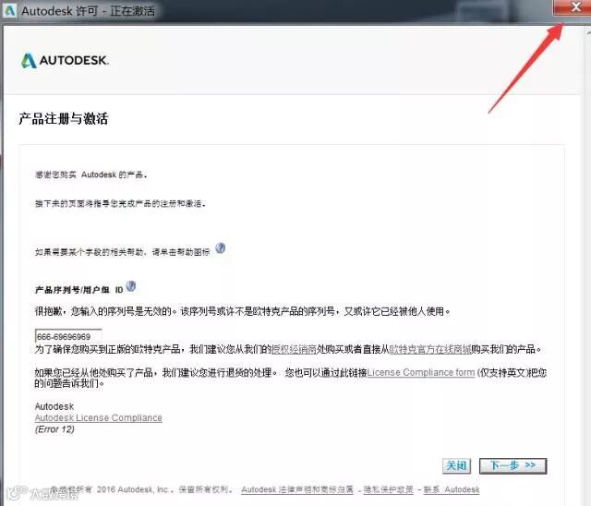Click the (Error 12) text

tap(54, 429)
